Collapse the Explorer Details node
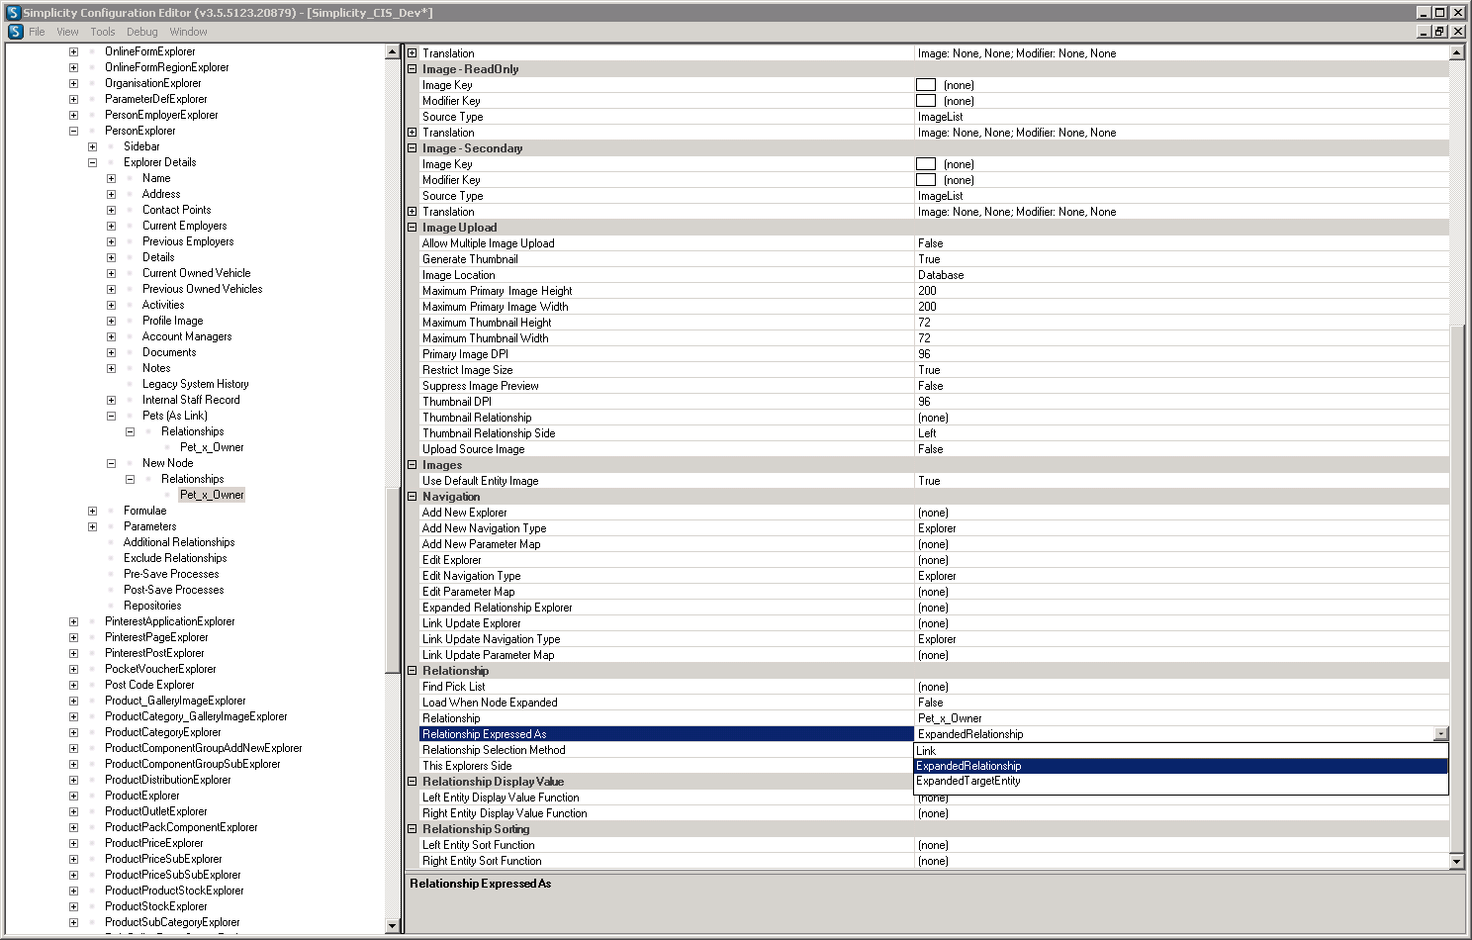The image size is (1472, 940). (92, 162)
